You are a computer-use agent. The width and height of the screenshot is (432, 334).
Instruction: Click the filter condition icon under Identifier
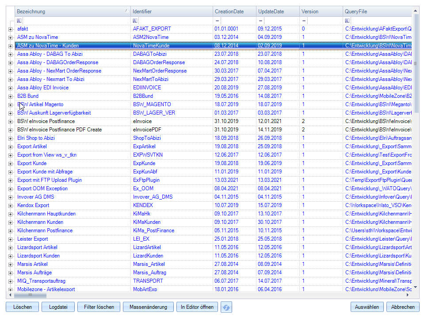pos(135,21)
